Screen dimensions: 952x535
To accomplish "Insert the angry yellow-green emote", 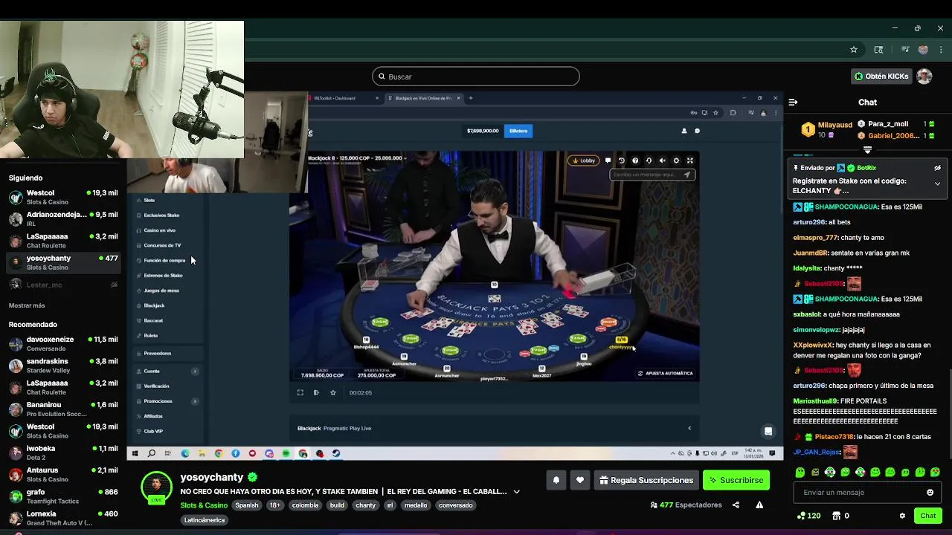I will click(815, 472).
